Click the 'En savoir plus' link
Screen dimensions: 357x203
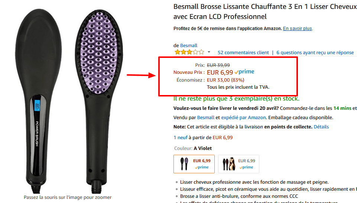298,29
